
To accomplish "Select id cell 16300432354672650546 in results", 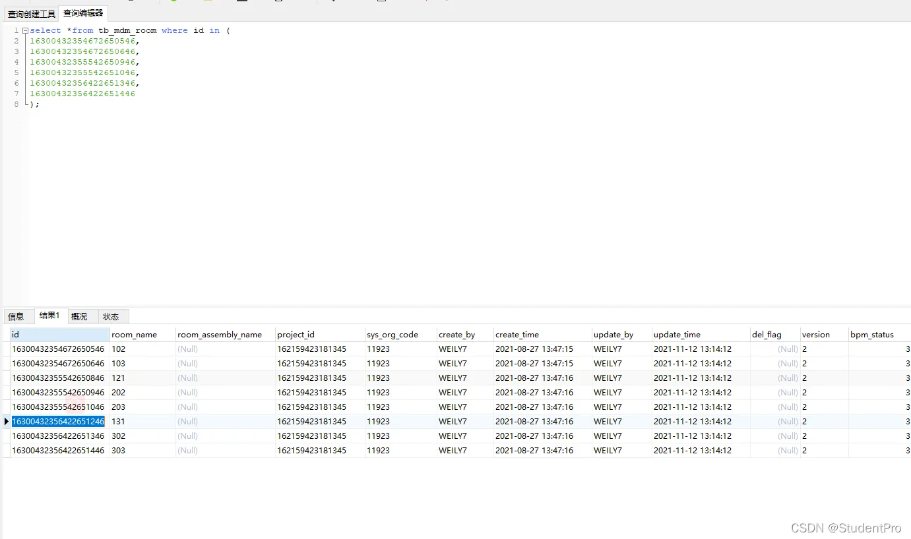I will pyautogui.click(x=60, y=349).
